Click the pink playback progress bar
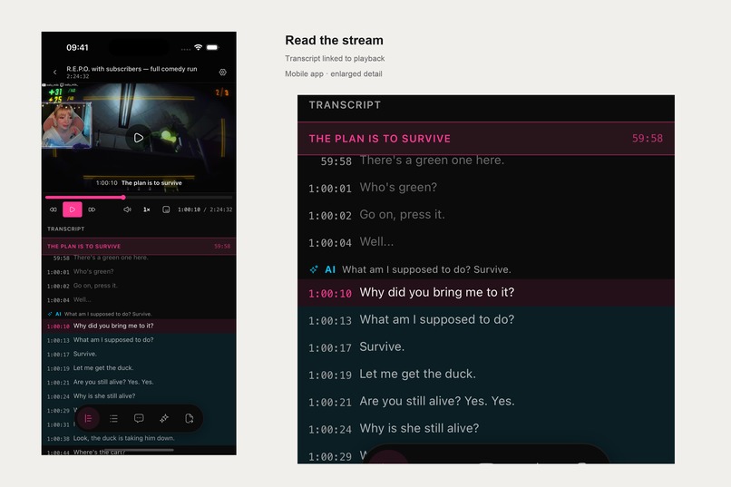Viewport: 731px width, 487px height. tap(84, 197)
